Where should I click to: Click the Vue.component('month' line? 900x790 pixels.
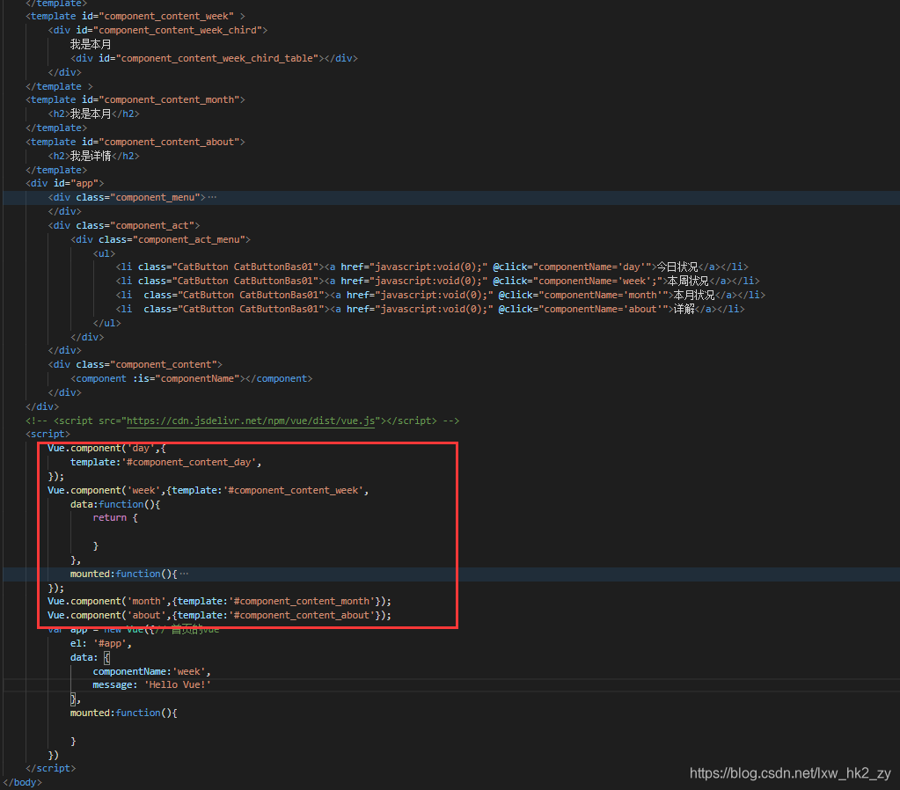click(x=219, y=601)
